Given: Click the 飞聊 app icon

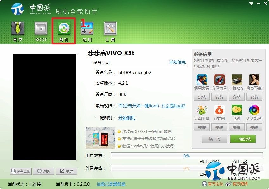Looking at the screenshot, I should (237, 110).
